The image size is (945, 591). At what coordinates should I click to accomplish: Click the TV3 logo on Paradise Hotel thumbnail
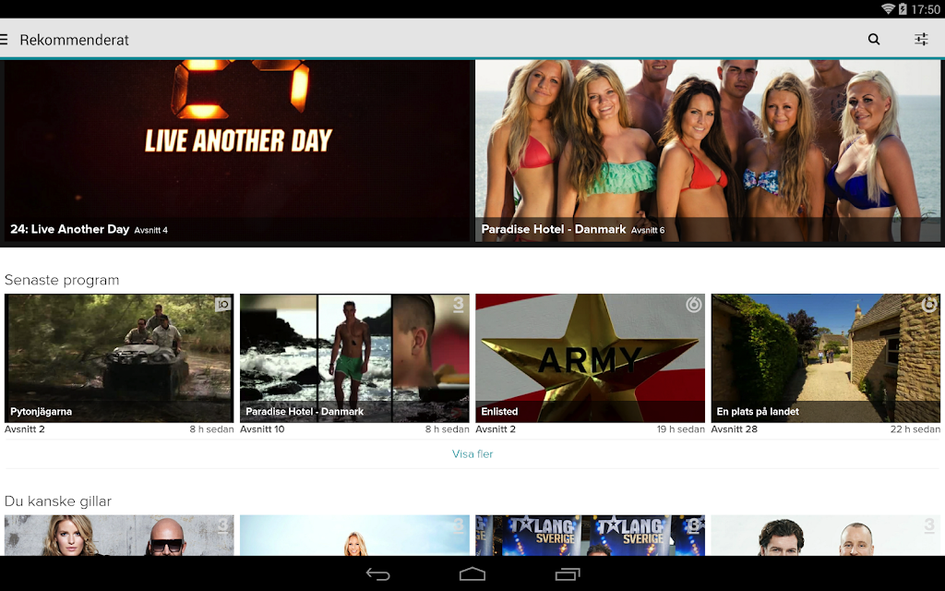point(459,305)
